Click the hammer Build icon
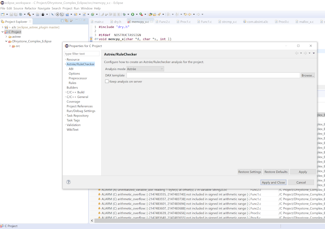 pos(29,14)
